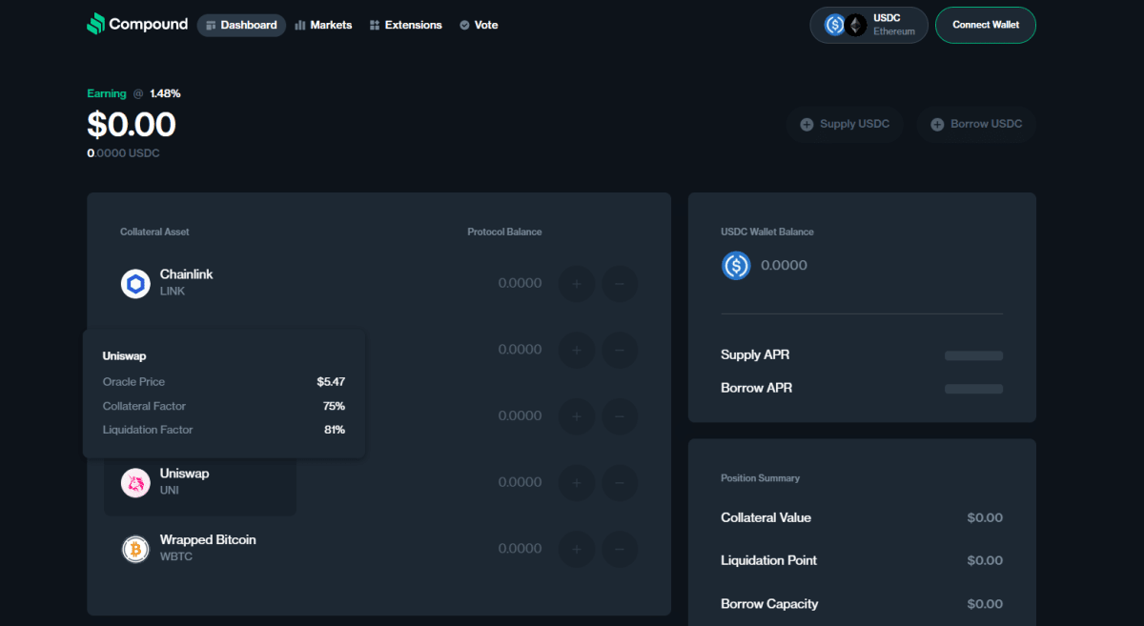Open the USDC Ethereum market selector
The height and width of the screenshot is (626, 1144).
(x=868, y=25)
